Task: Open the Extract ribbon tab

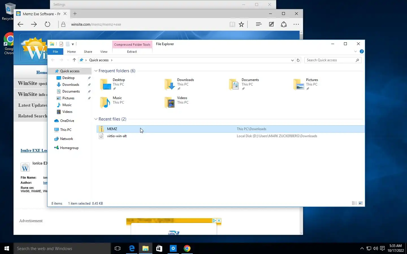Action: (132, 52)
